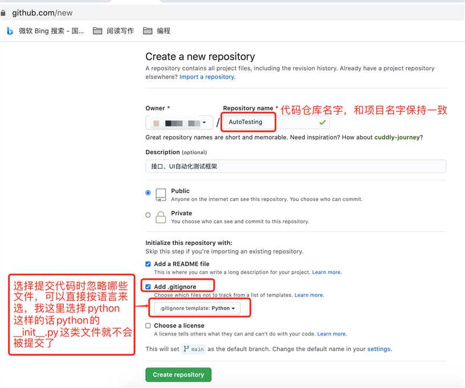Screen dimensions: 465x388
Task: Click the Repository name field
Action: click(276, 122)
